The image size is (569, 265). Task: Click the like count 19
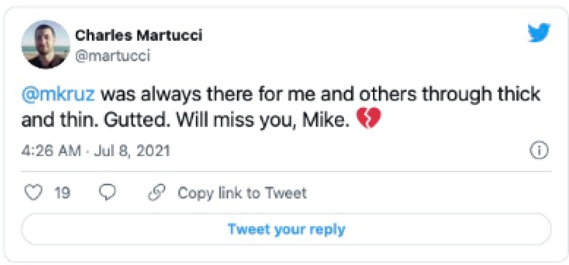[x=62, y=193]
